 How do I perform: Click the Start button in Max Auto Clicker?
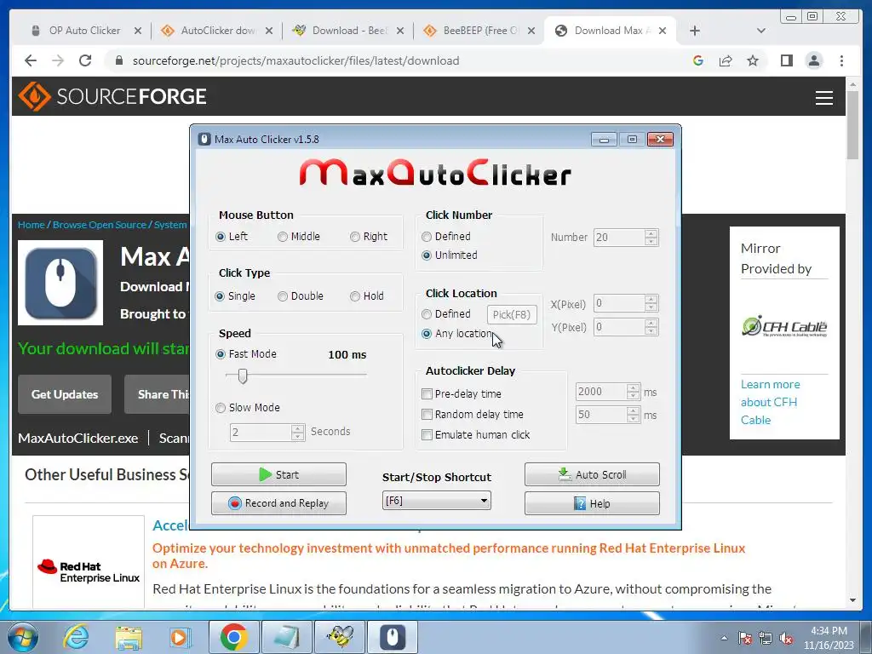point(278,474)
